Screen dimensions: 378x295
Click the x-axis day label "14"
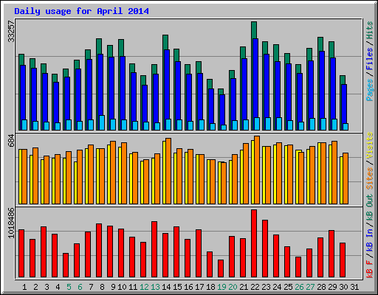coord(166,287)
